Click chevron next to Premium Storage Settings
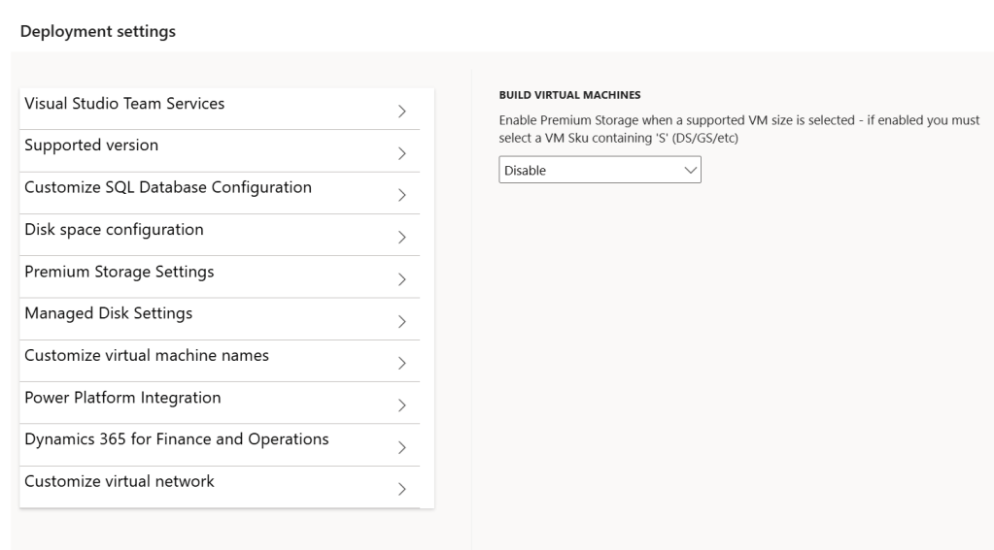Viewport: 994px width, 550px height. 401,279
